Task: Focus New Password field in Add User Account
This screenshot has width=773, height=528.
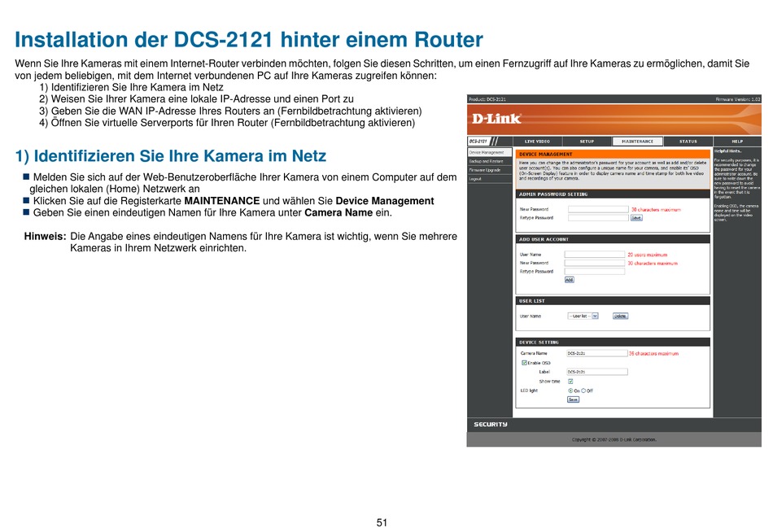Action: pos(595,263)
